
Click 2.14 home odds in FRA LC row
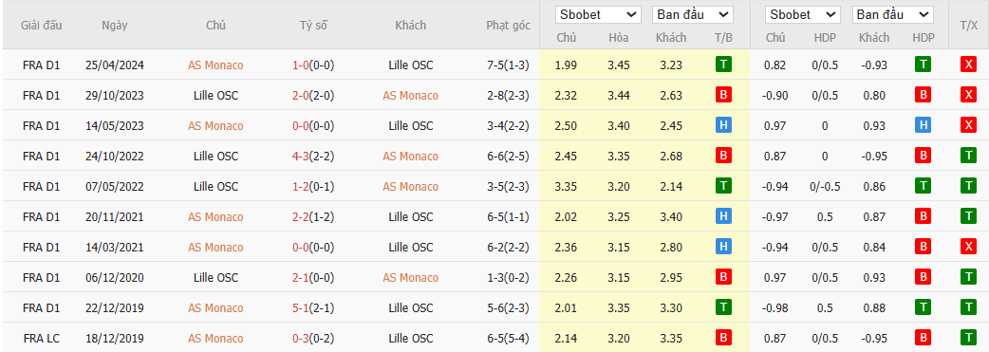click(x=567, y=338)
